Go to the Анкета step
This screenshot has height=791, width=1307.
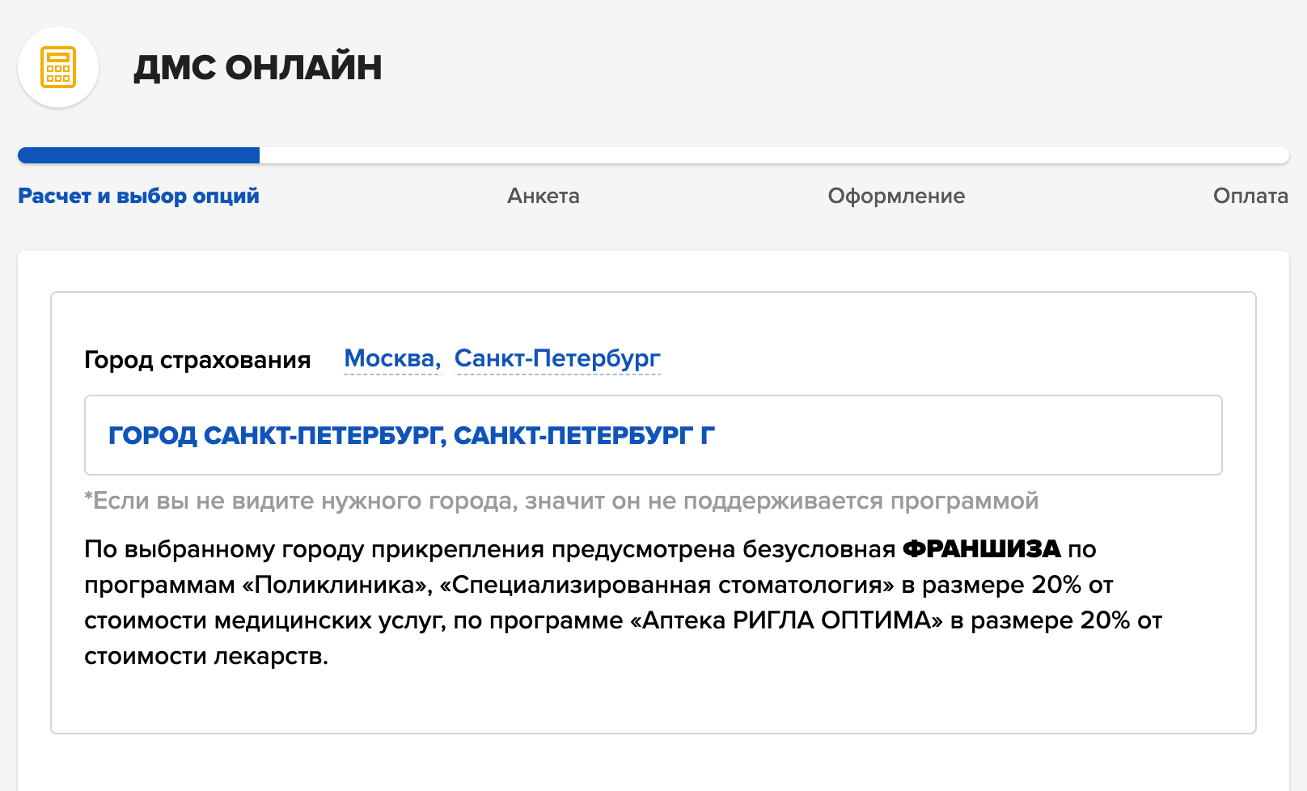click(x=544, y=196)
